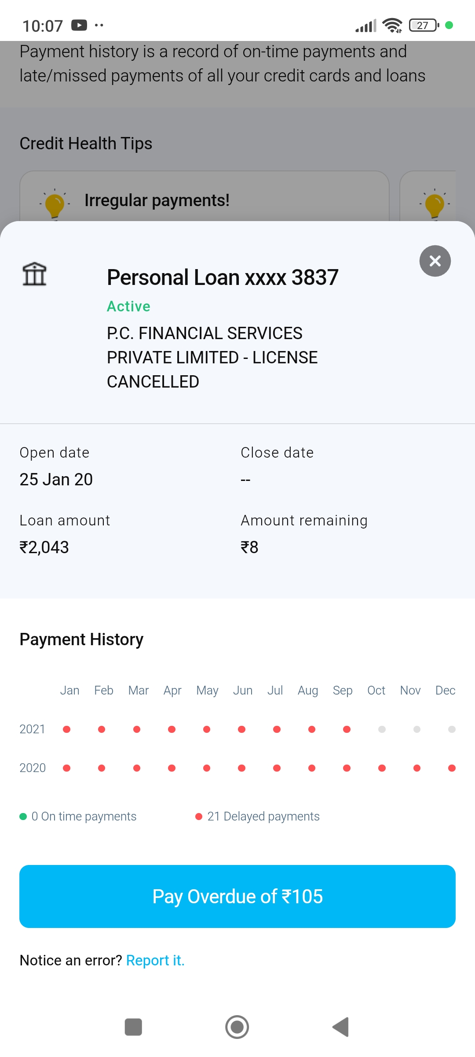
Task: Tap the Wi-Fi status icon
Action: click(392, 26)
